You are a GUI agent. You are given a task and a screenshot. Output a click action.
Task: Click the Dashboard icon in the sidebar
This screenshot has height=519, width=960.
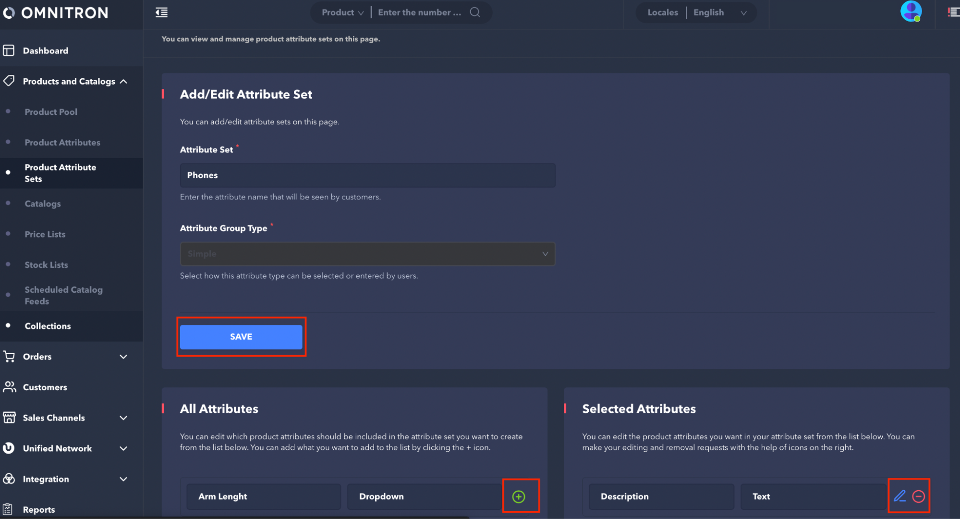point(9,50)
